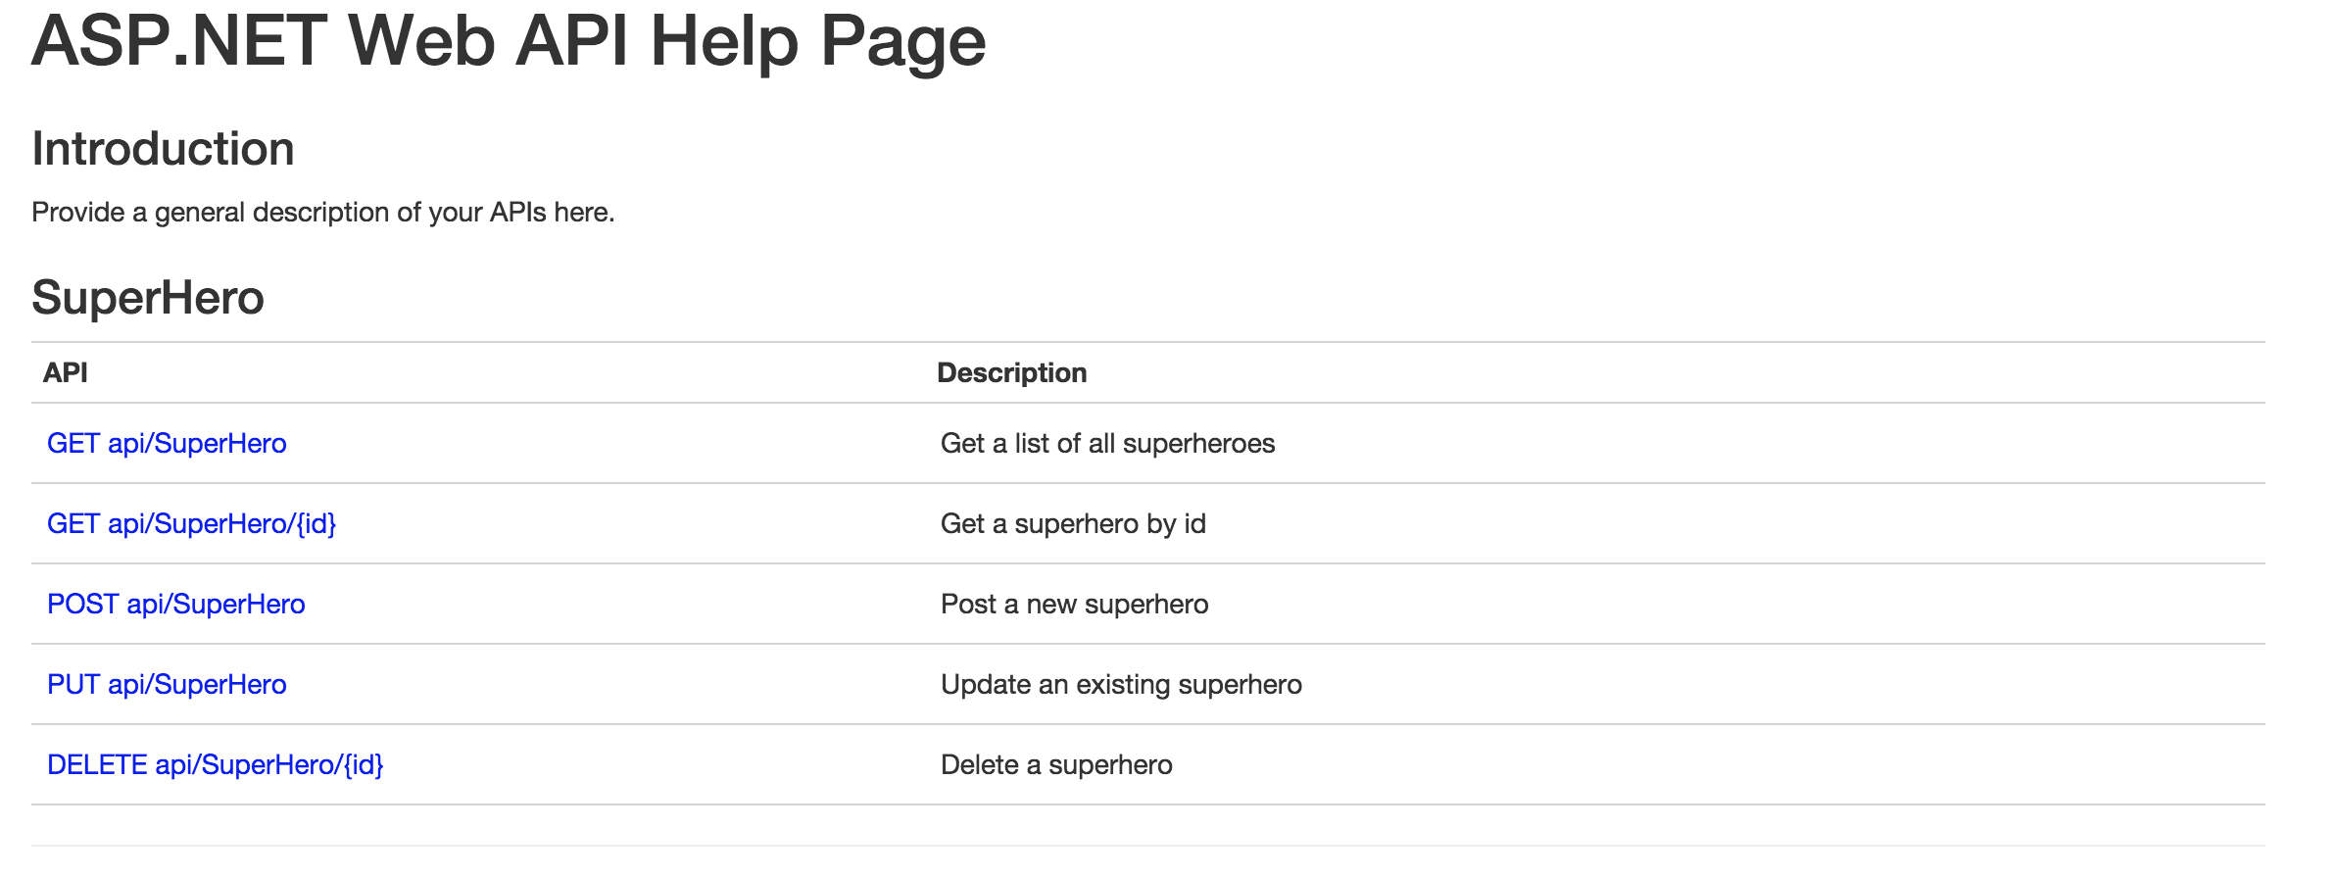Click the word 'Page' in the title
The width and height of the screenshot is (2336, 876).
(903, 44)
